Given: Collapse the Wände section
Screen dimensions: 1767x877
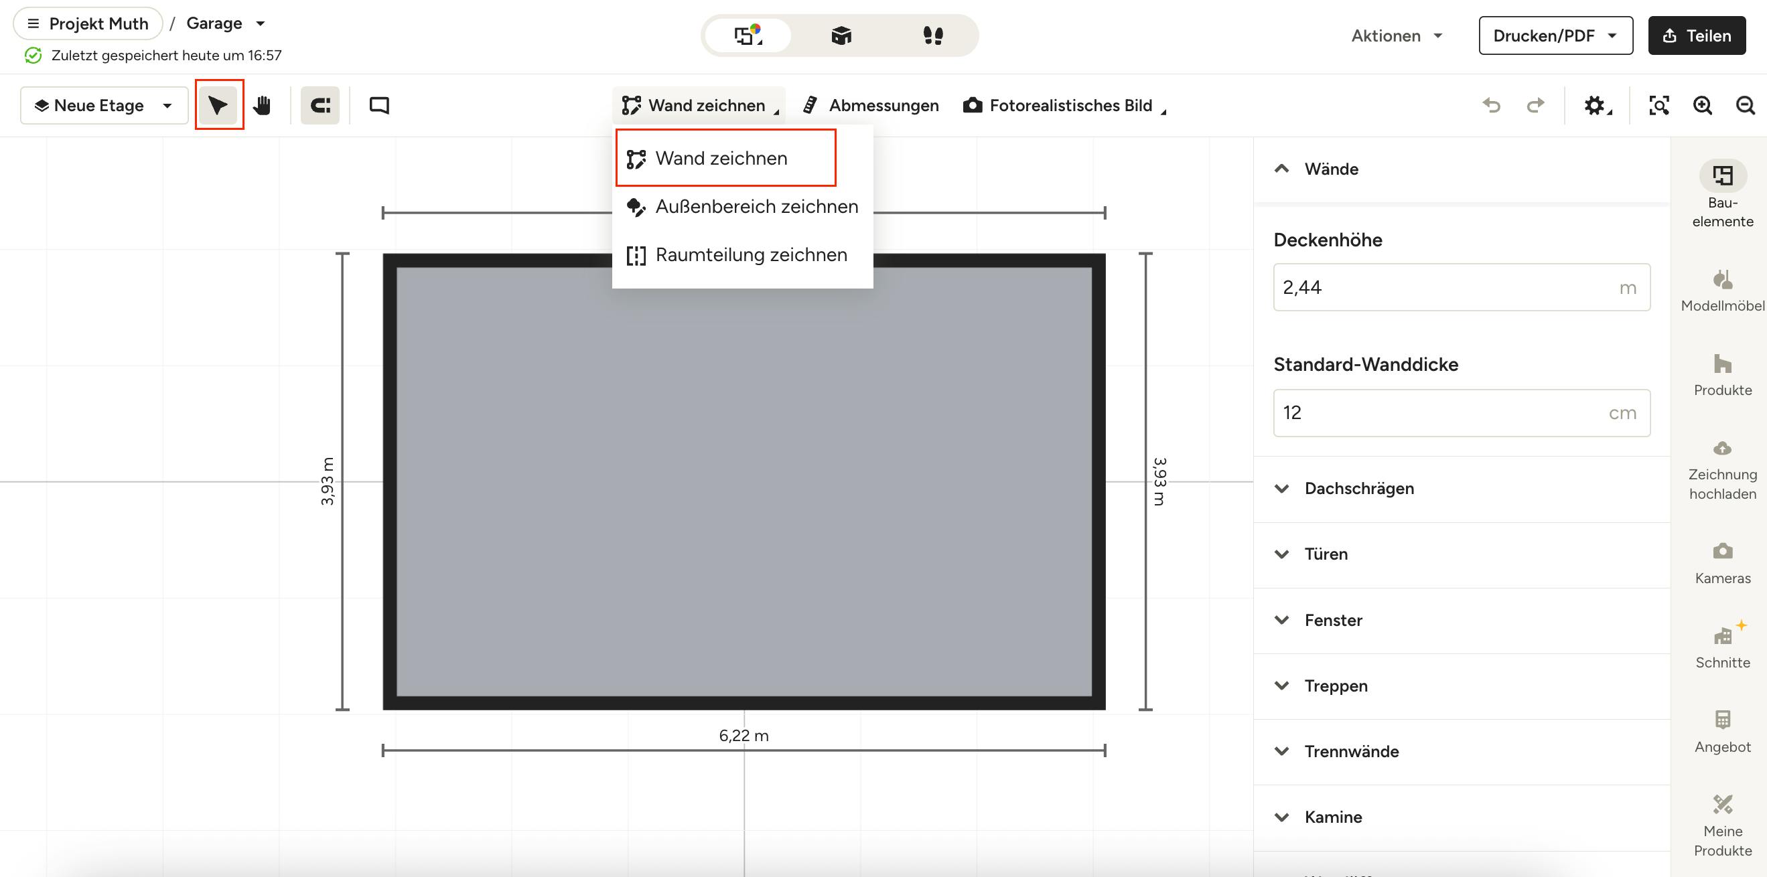Looking at the screenshot, I should [1461, 169].
